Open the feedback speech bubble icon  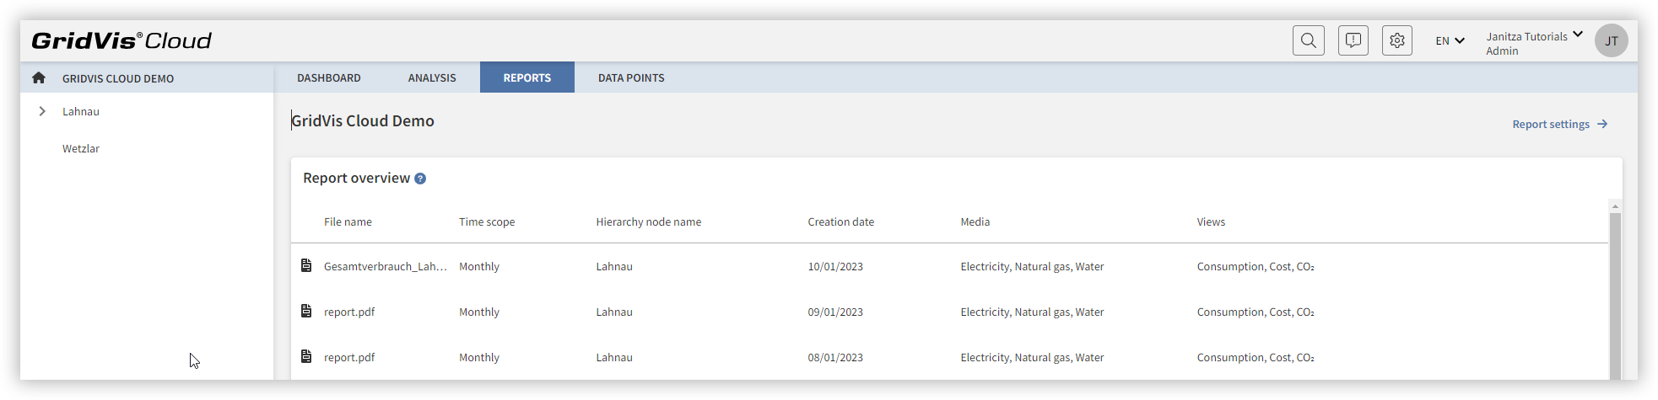pos(1353,40)
